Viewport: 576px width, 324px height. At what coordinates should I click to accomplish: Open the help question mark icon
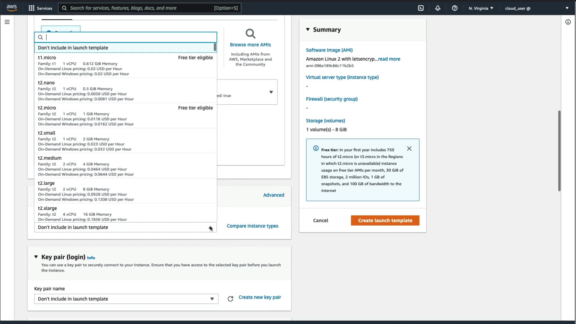[x=454, y=8]
